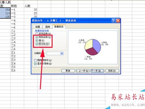Click the dialog help question mark icon
The image size is (145, 109).
click(x=114, y=21)
